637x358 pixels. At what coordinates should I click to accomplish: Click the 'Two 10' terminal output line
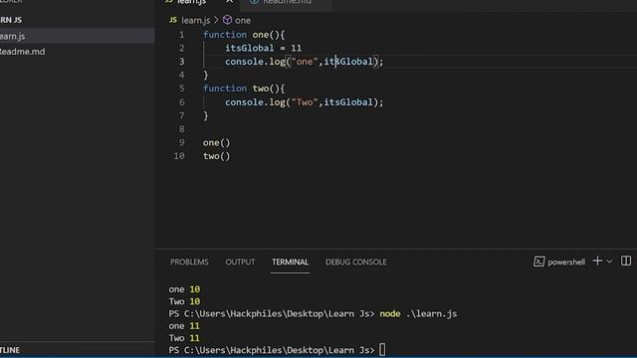[x=184, y=301]
